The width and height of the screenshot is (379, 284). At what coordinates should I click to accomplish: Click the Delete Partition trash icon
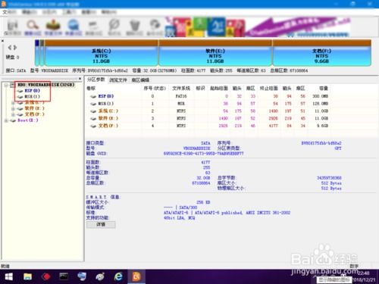(135, 27)
